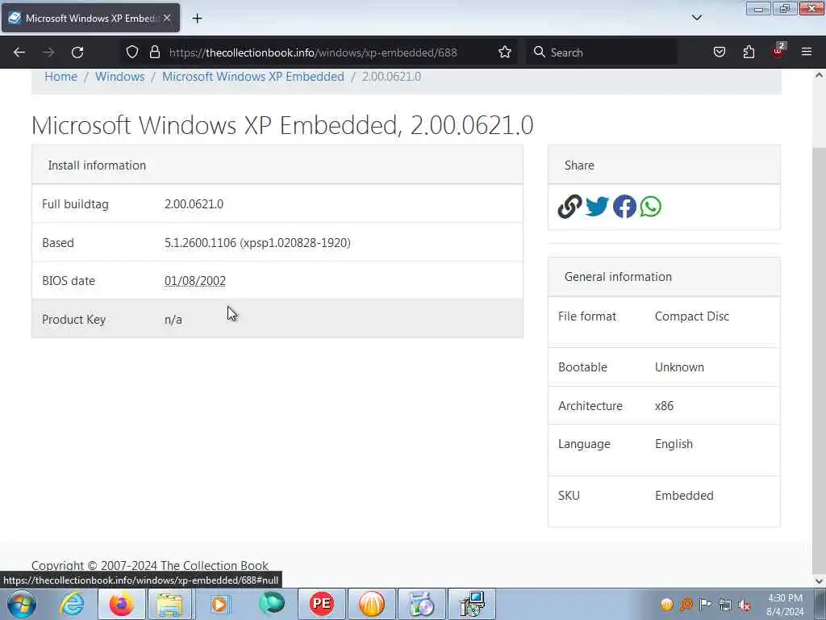Share on Facebook

pyautogui.click(x=624, y=207)
